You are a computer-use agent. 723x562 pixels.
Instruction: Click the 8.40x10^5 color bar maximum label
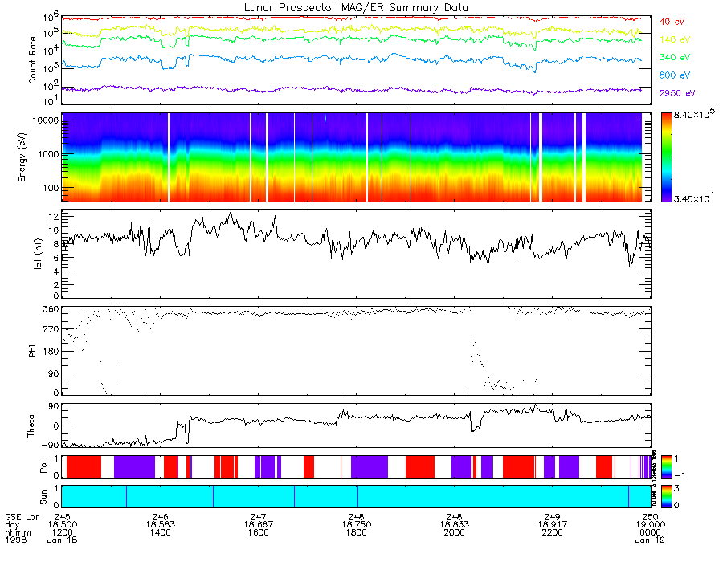(694, 114)
